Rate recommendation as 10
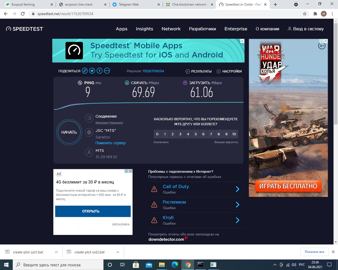338x270 pixels. 234,134
